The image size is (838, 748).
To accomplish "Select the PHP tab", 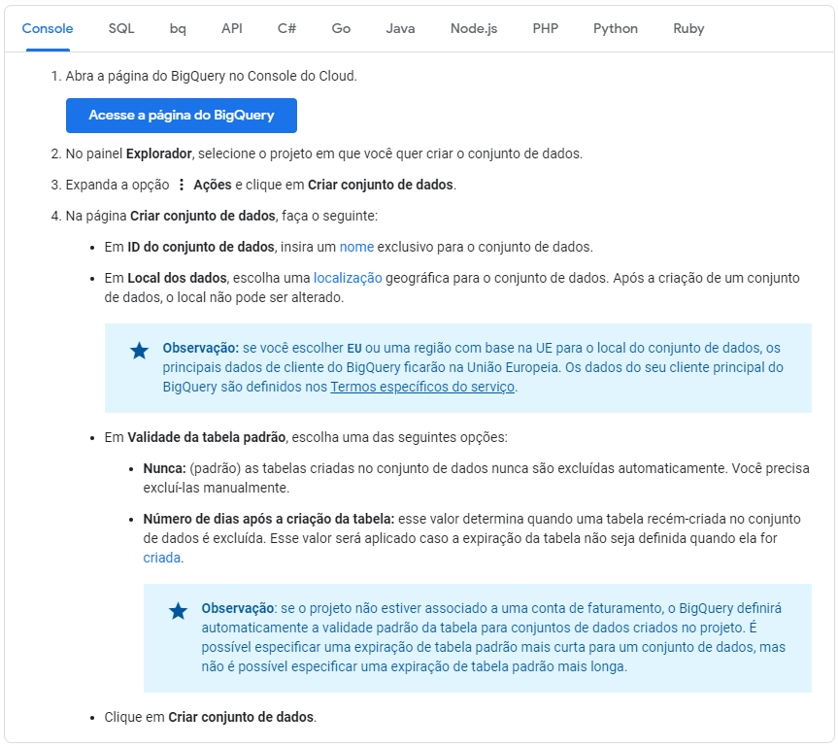I will point(545,29).
